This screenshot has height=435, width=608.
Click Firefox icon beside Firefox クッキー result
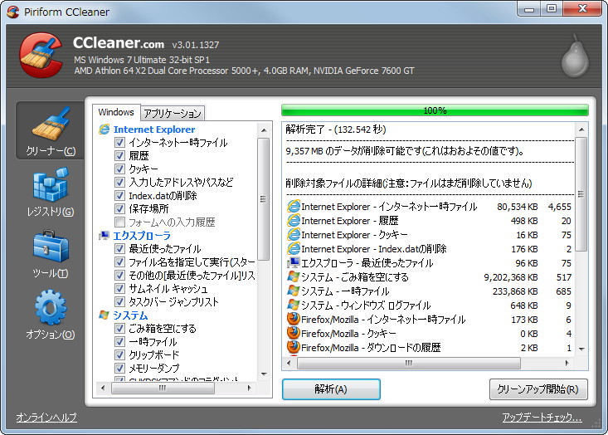[294, 333]
